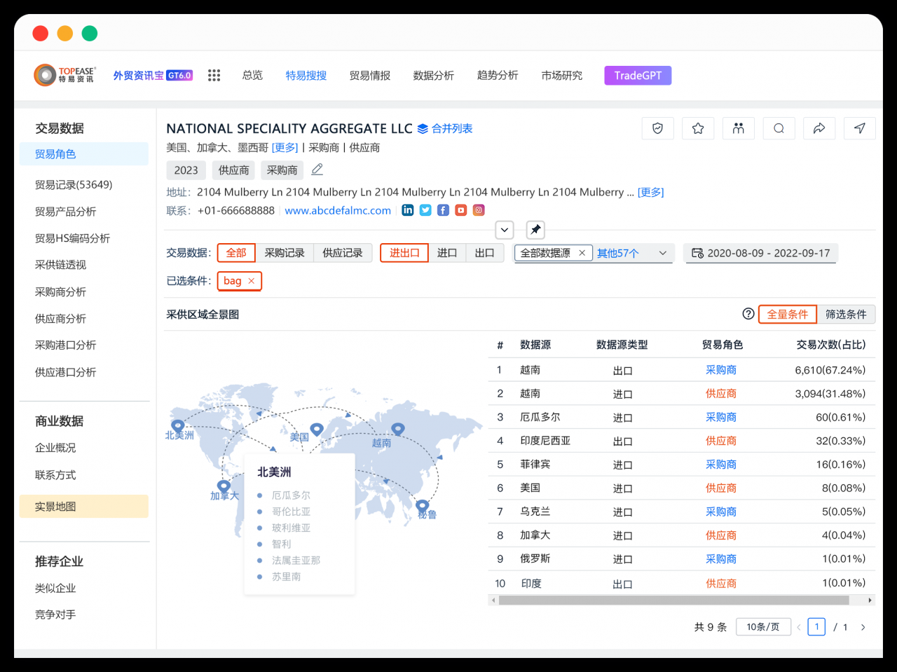Open the apps grid menu icon
The width and height of the screenshot is (897, 672).
[x=214, y=75]
